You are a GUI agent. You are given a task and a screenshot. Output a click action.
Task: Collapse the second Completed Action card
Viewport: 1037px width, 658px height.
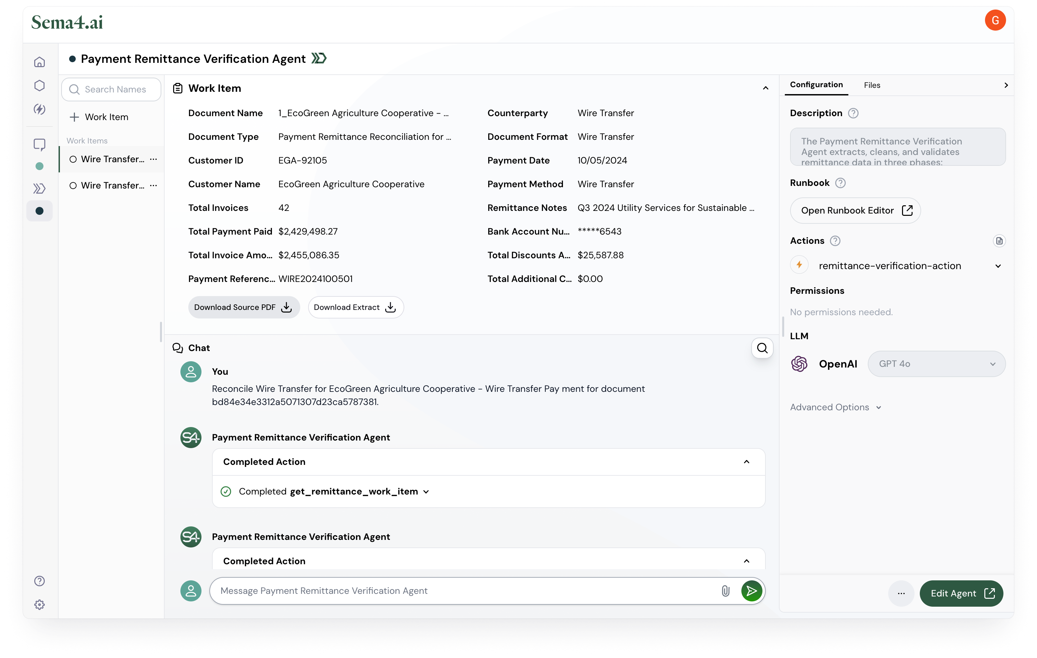pos(746,561)
